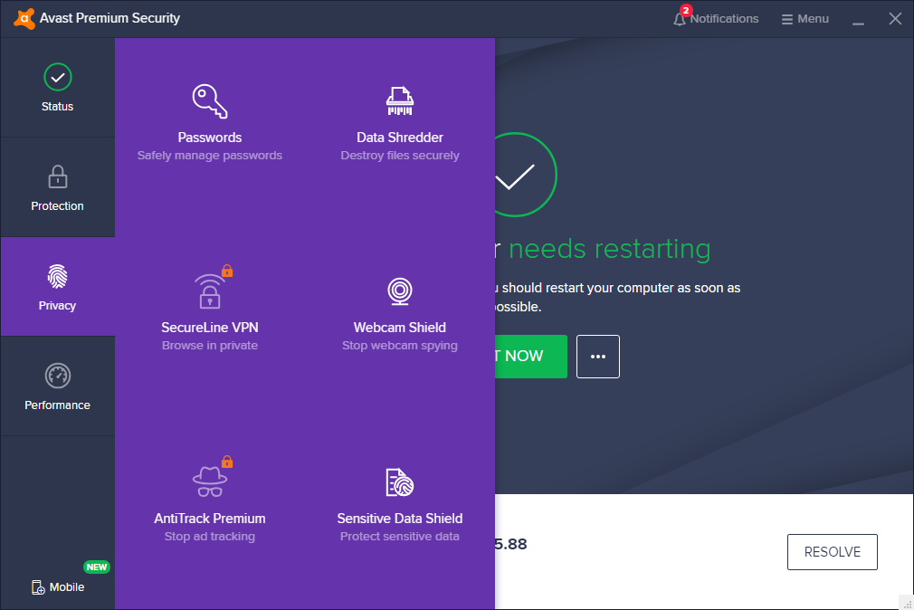Click 'needs restarting' heading text

pos(610,250)
